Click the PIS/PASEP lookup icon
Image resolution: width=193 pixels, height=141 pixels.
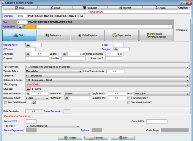[x=67, y=98]
